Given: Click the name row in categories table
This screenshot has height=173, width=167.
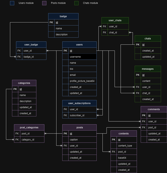Looking at the screenshot, I should coord(24,95).
